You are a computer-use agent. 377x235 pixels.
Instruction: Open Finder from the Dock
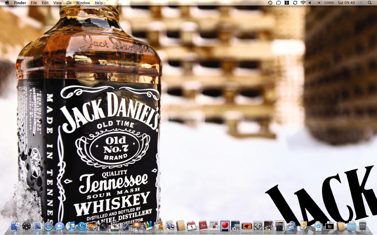point(15,226)
